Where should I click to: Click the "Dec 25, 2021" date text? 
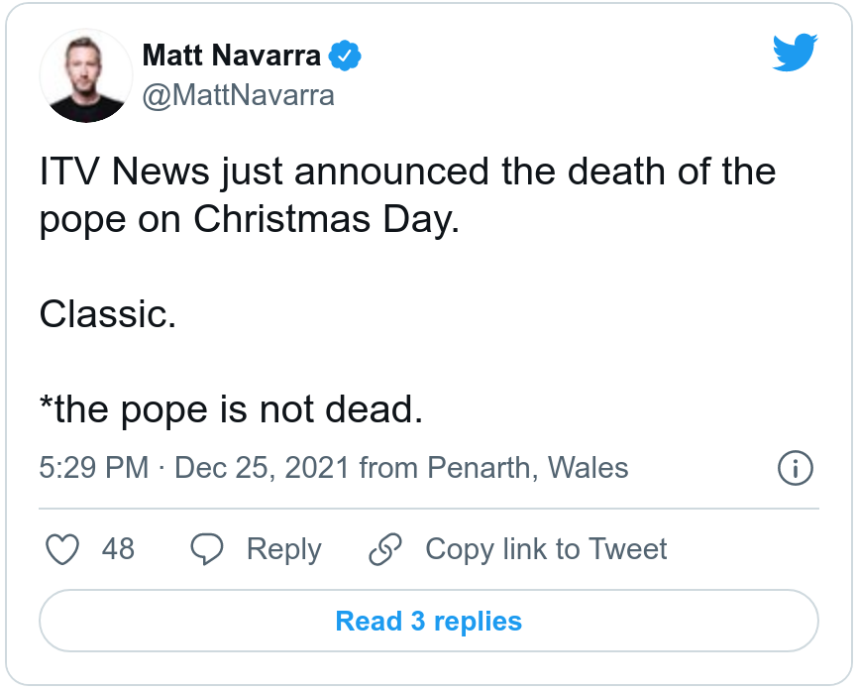[x=263, y=468]
